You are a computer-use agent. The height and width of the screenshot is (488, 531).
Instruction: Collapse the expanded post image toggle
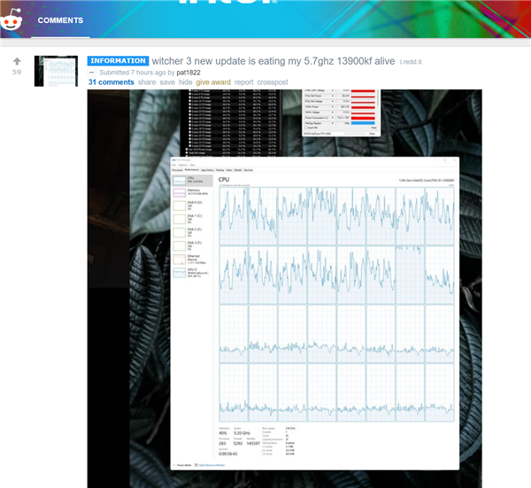92,73
